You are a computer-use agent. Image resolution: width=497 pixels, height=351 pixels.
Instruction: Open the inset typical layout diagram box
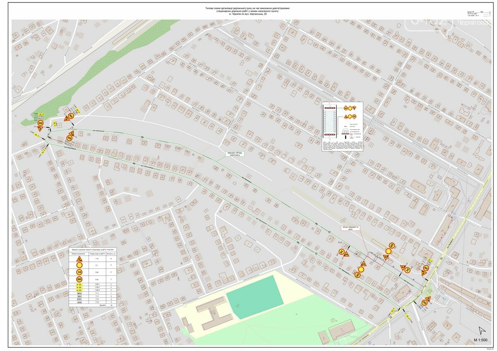(x=342, y=126)
